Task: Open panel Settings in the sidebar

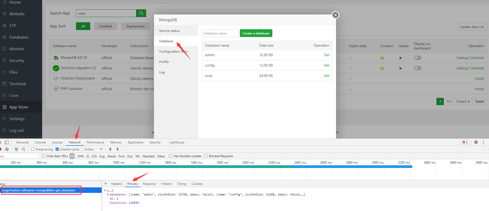Action: pos(17,119)
